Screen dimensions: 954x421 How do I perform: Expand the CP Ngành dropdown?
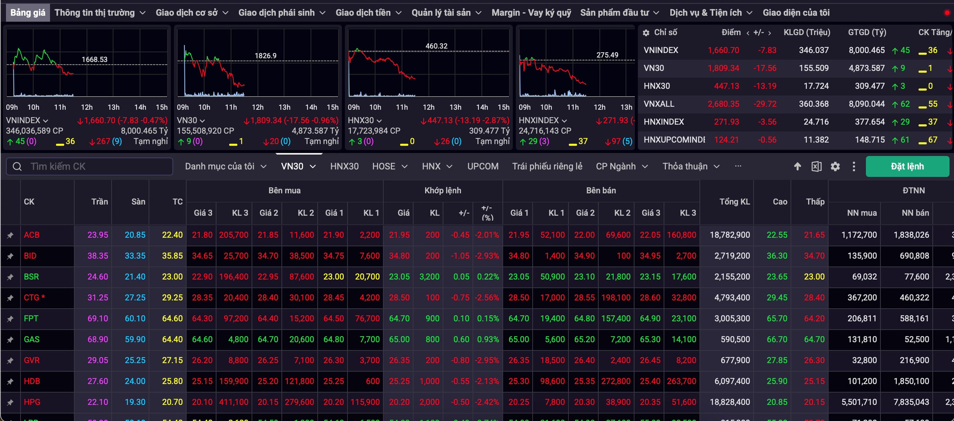pyautogui.click(x=622, y=166)
